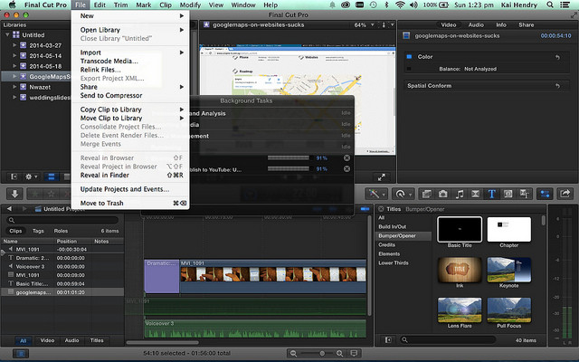579x362 pixels.
Task: Choose Send to Compressor
Action: pyautogui.click(x=130, y=95)
